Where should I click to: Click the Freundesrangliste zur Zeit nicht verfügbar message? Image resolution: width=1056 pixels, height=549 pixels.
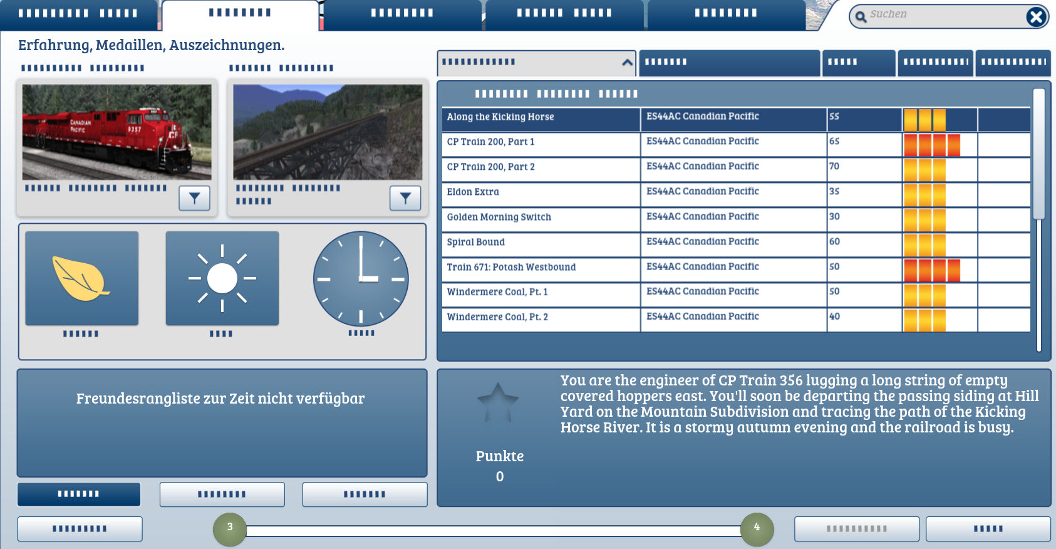point(220,399)
